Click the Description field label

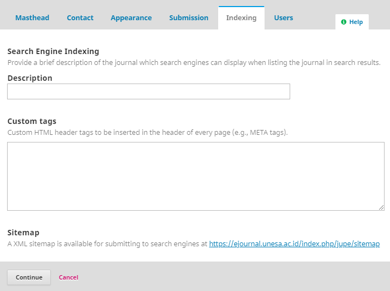coord(30,78)
